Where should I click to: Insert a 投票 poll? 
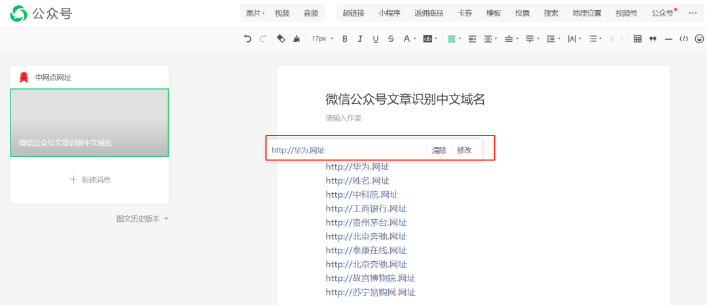522,13
